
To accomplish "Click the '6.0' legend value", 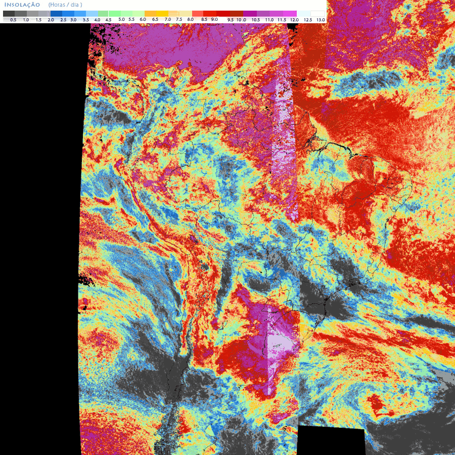I will [x=143, y=19].
